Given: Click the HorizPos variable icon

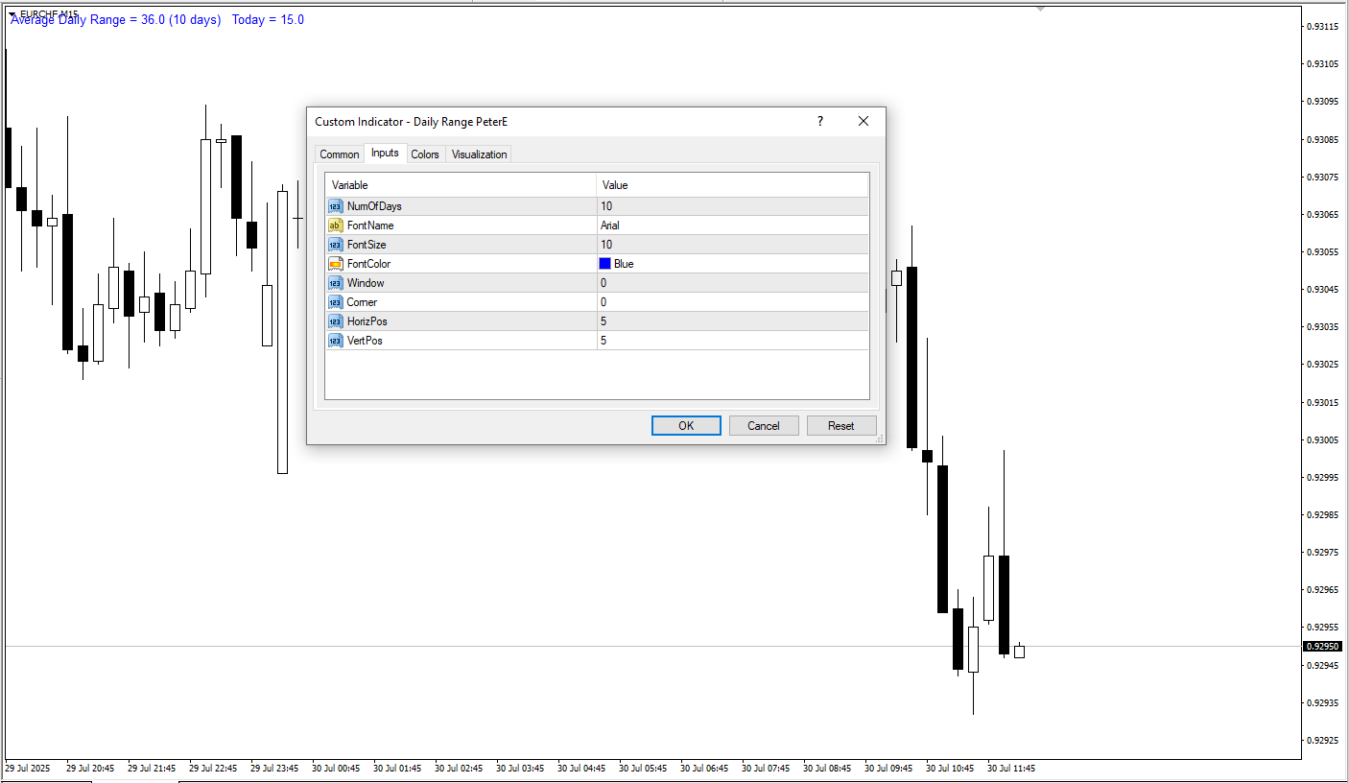Looking at the screenshot, I should click(x=335, y=321).
